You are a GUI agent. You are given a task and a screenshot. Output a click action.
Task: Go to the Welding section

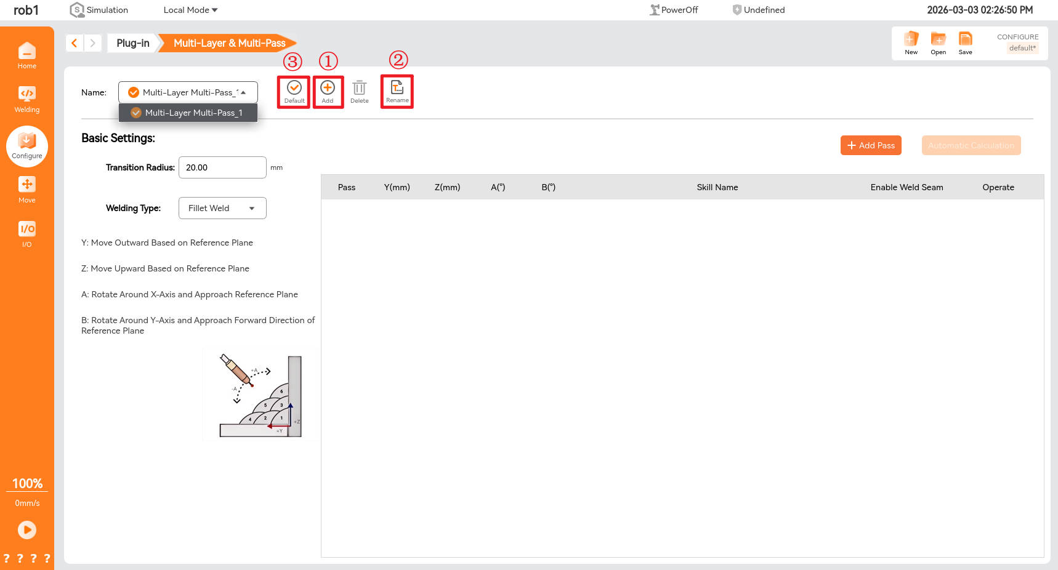tap(26, 99)
